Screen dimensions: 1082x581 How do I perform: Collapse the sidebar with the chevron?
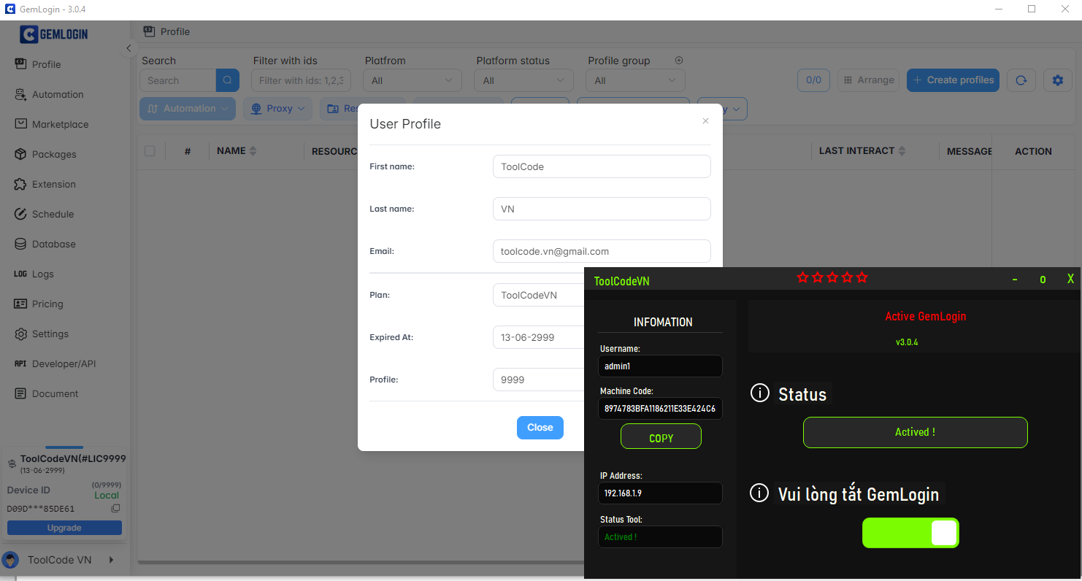[x=128, y=48]
